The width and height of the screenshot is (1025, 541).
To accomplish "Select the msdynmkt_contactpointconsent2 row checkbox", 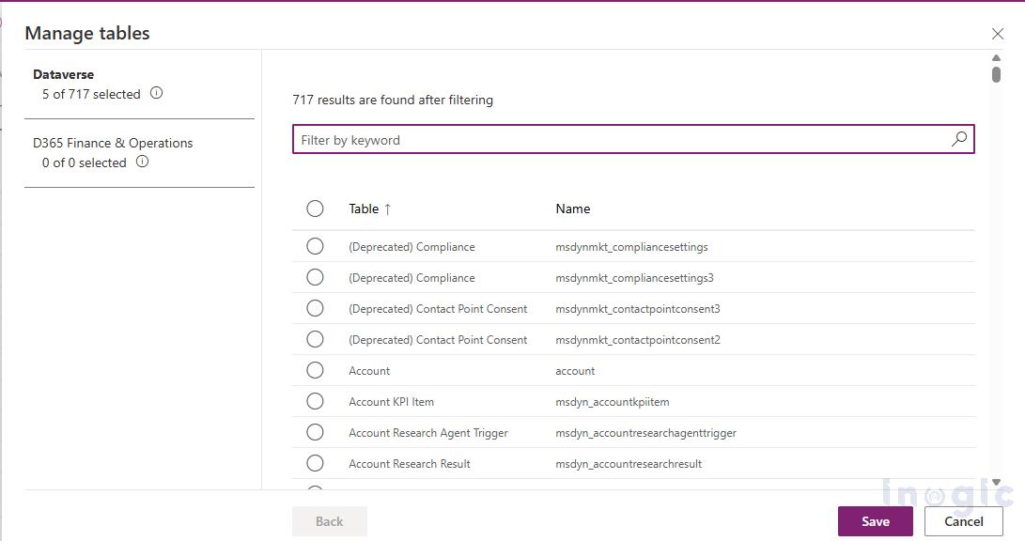I will coord(315,339).
